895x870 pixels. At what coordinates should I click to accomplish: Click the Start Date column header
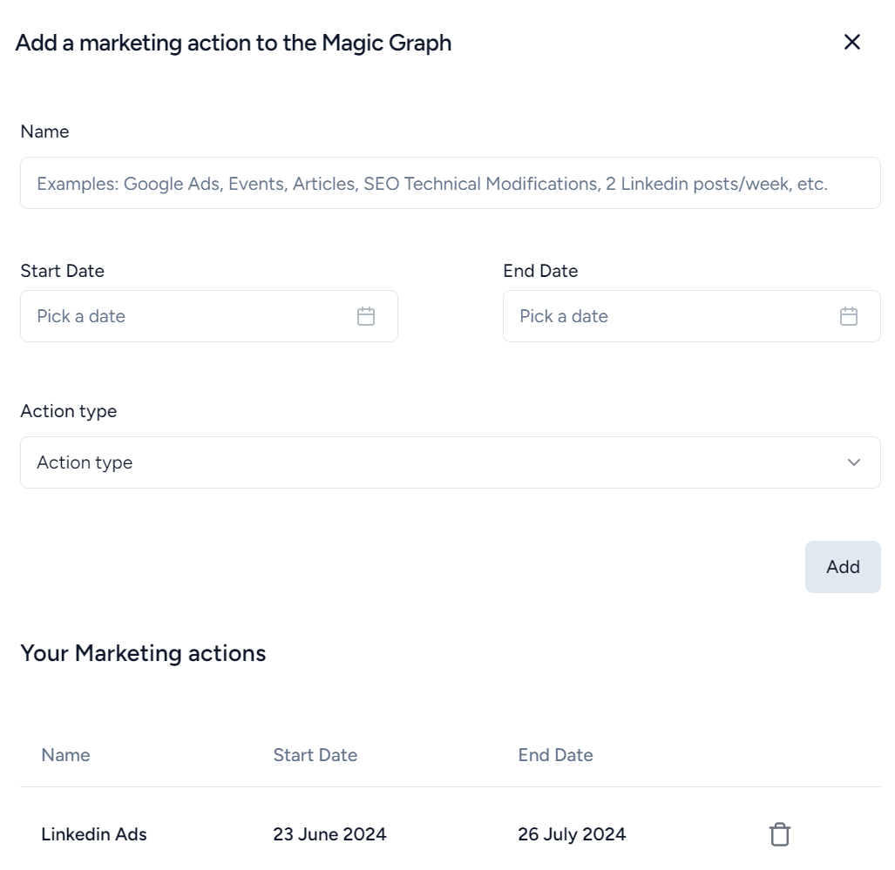coord(315,755)
